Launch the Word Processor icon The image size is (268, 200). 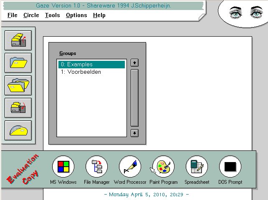[x=130, y=166]
